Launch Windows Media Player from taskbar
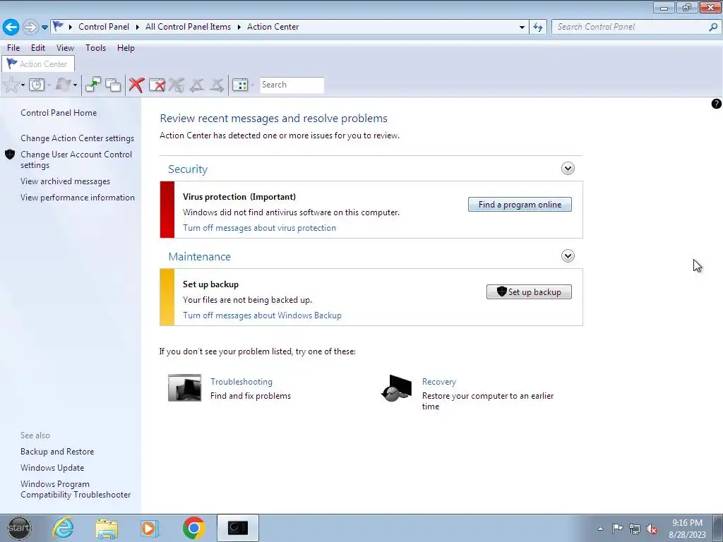Screen dimensions: 723x542 [150, 528]
